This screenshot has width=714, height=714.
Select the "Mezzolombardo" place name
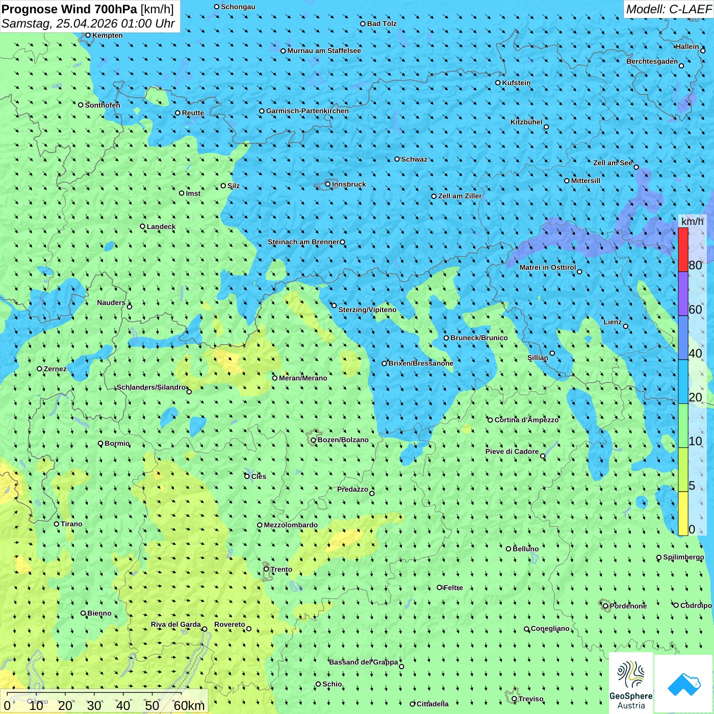coord(291,525)
